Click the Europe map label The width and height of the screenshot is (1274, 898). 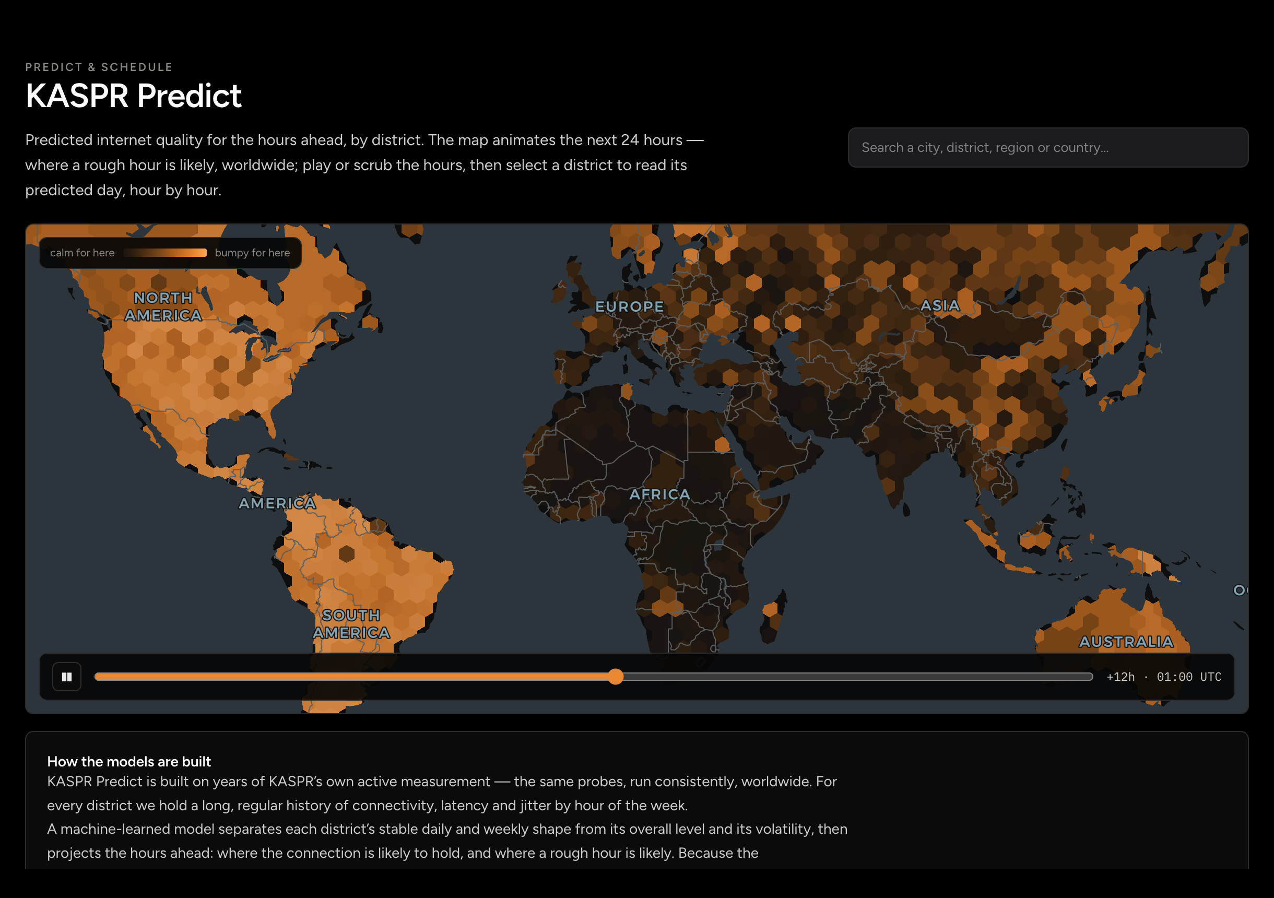(x=629, y=306)
